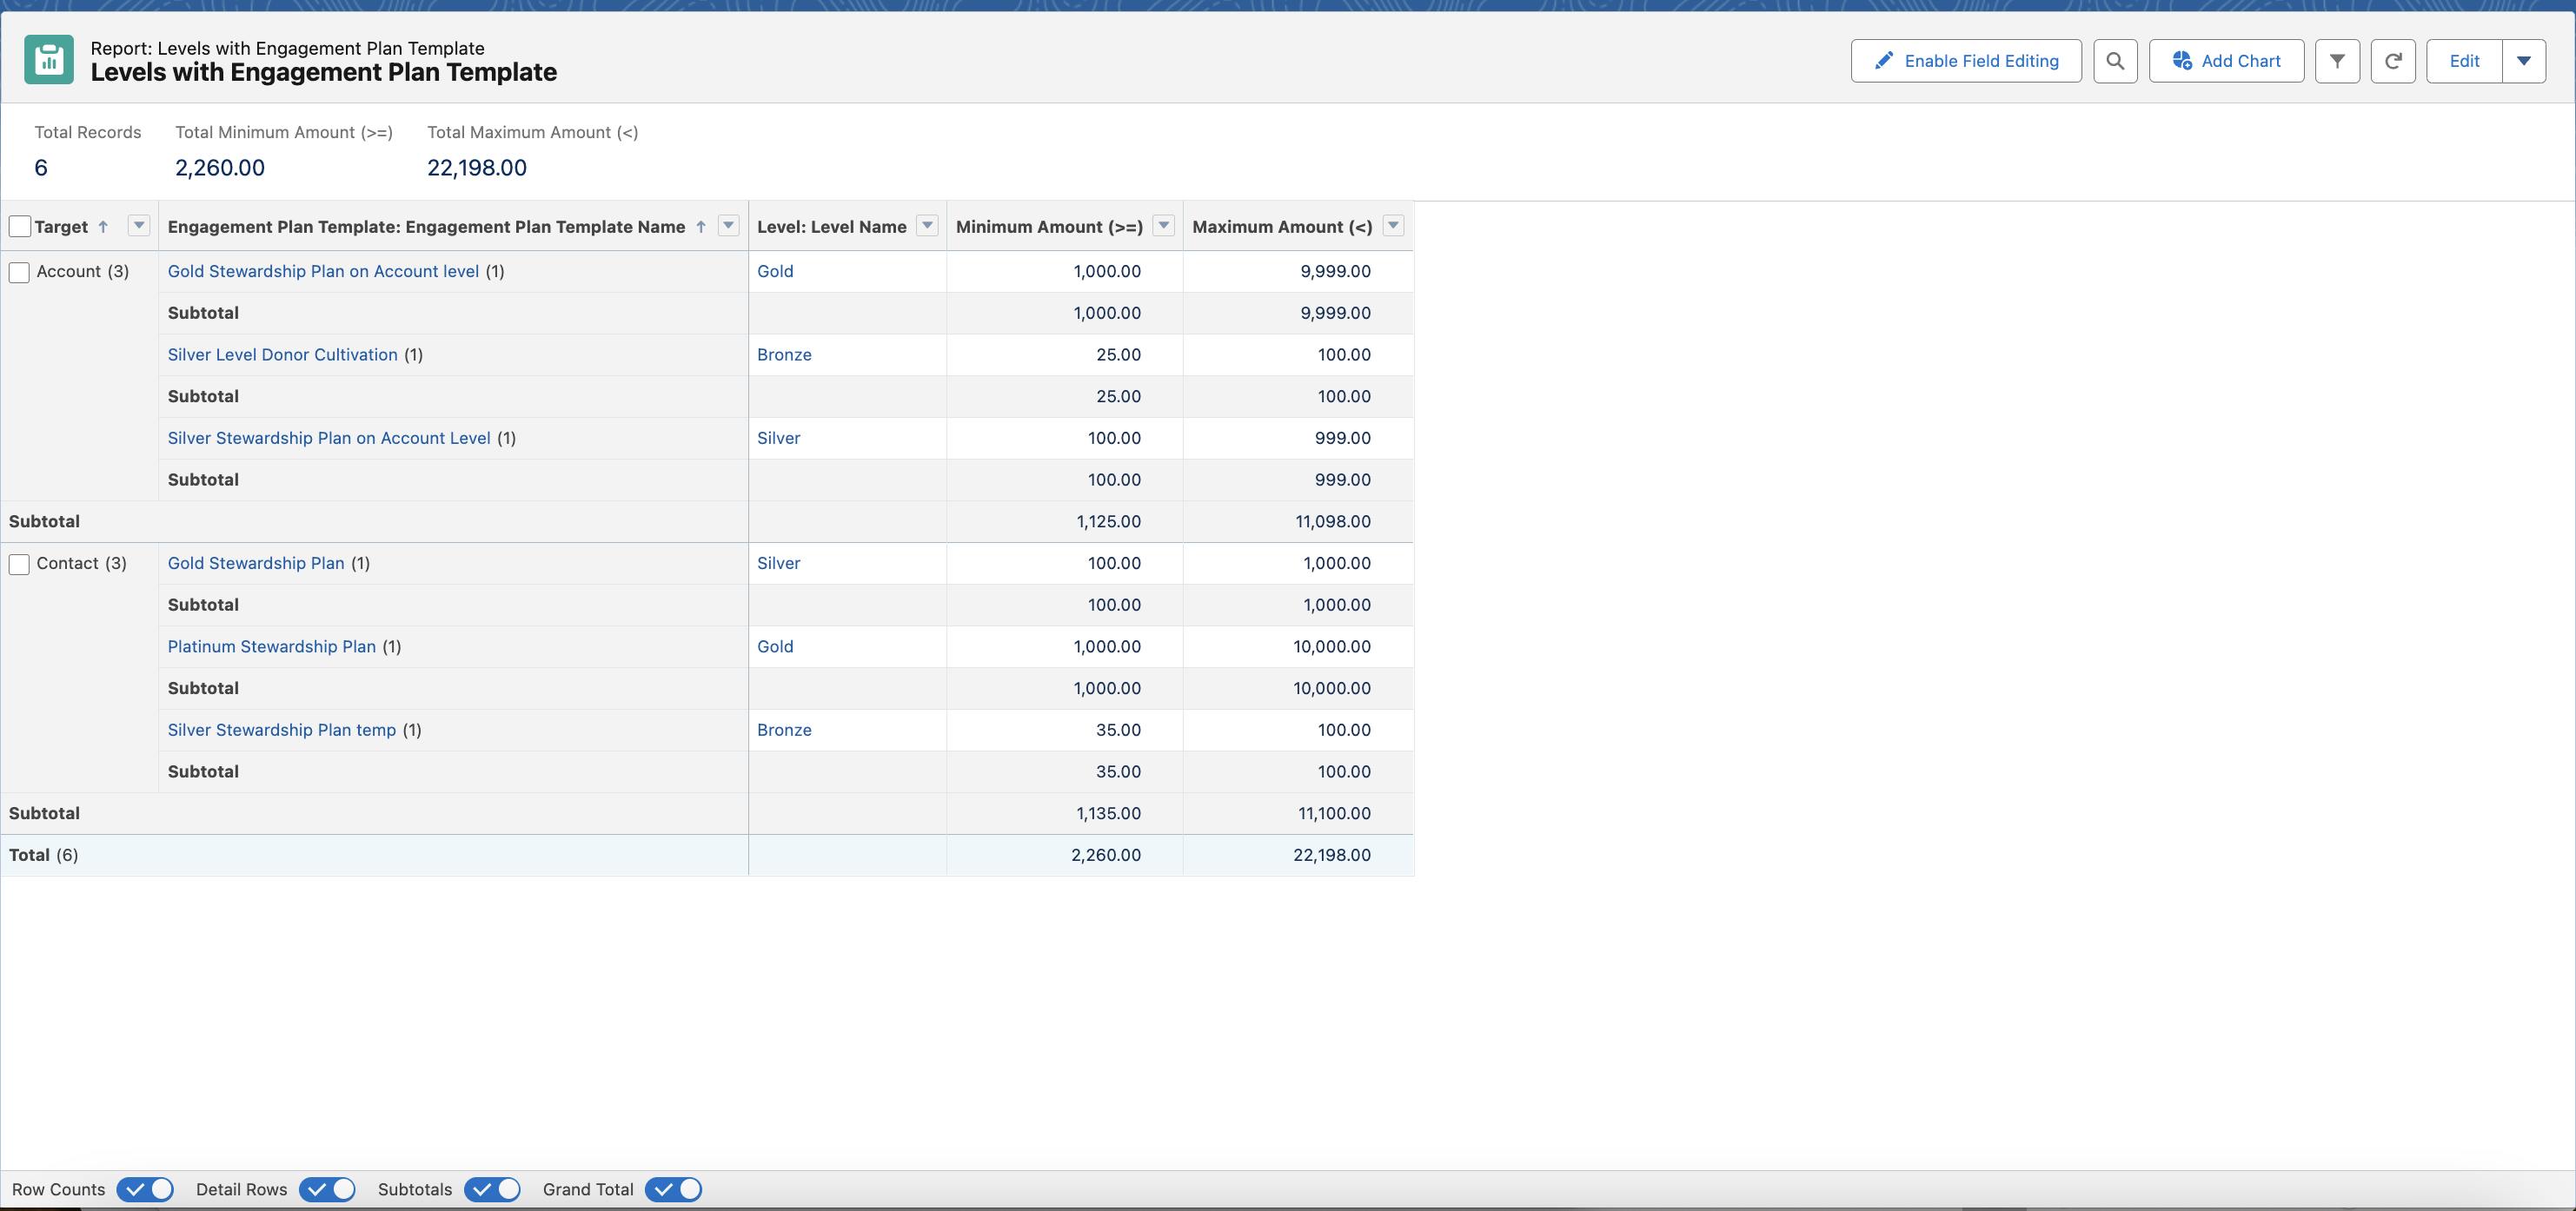Expand the Target column dropdown arrow
Viewport: 2576px width, 1211px height.
click(x=136, y=227)
